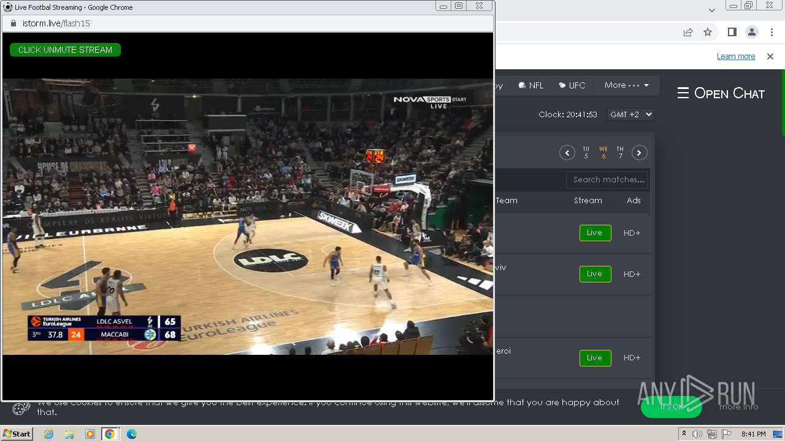
Task: Launch Internet Explorer from taskbar
Action: [x=48, y=434]
